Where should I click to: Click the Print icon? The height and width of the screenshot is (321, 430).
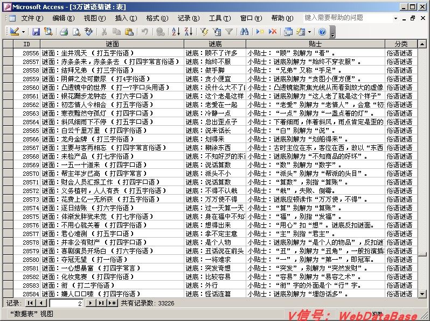[x=64, y=32]
